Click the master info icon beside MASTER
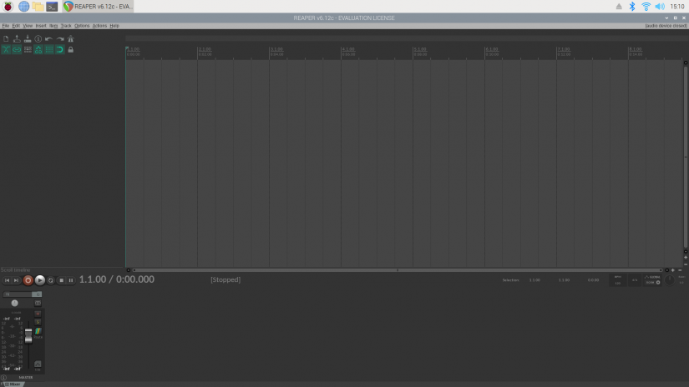Viewport: 689px width, 387px height. pos(3,377)
